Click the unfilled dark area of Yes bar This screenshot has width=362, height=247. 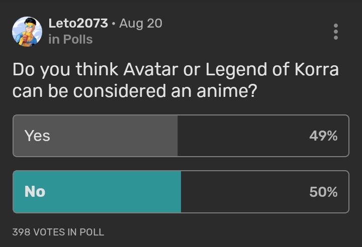tap(241, 136)
